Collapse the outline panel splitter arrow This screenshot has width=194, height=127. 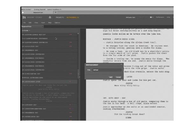coord(80,77)
